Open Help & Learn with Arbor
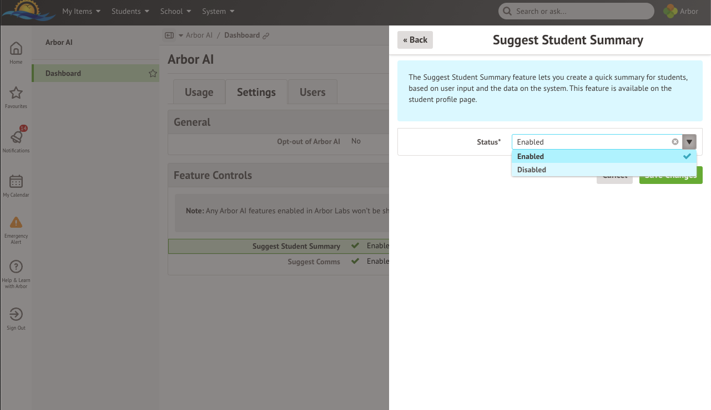Viewport: 711px width, 410px height. (16, 271)
